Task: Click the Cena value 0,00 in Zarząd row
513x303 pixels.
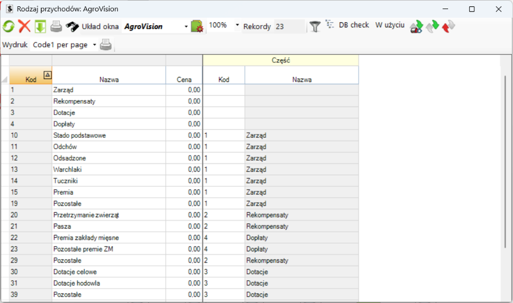Action: pos(184,89)
